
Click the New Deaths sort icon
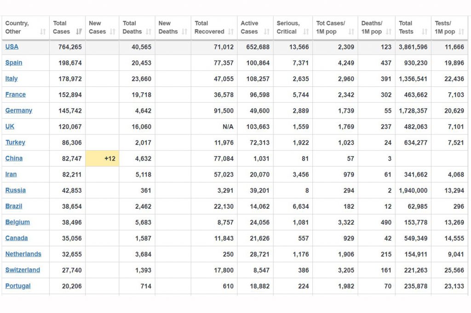(184, 32)
